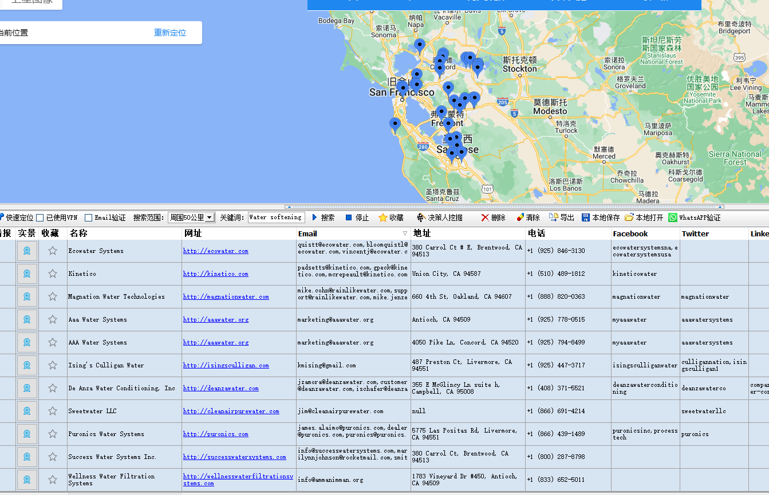Open http://magnationwater.com link
Screen dimensions: 769x495
pos(226,296)
